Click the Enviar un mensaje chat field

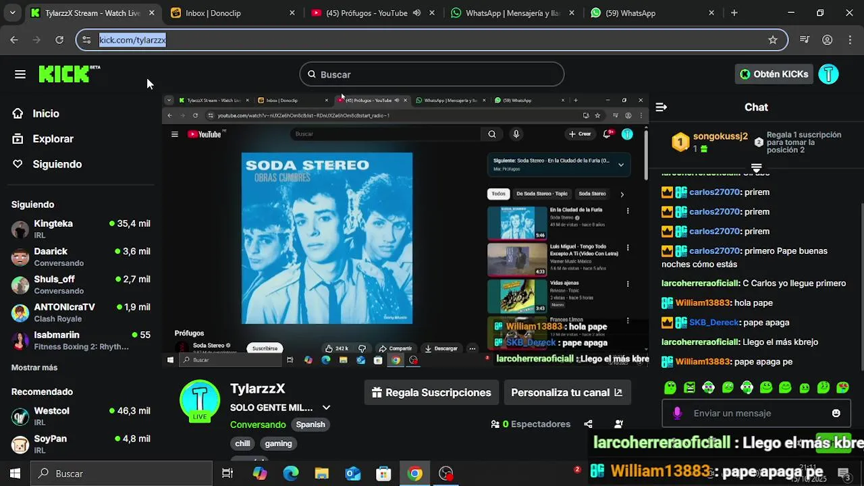coord(756,413)
